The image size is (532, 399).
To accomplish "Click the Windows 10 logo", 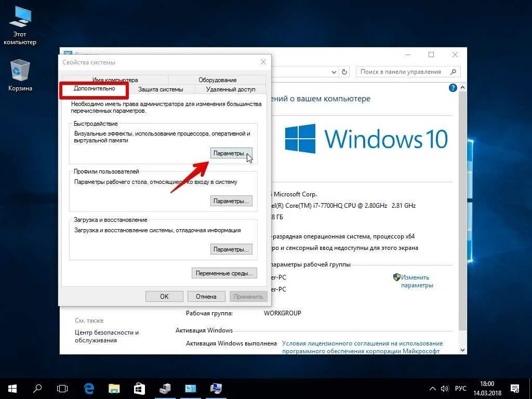I will 366,139.
